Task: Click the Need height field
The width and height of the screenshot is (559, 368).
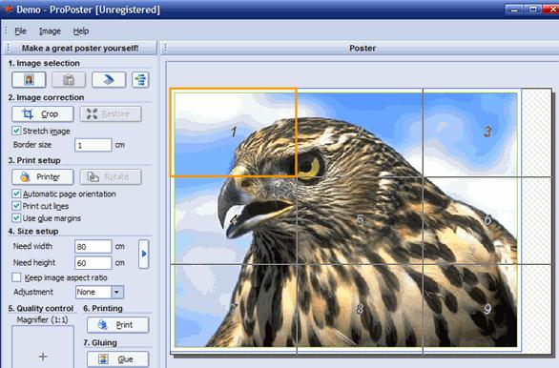Action: click(x=93, y=263)
